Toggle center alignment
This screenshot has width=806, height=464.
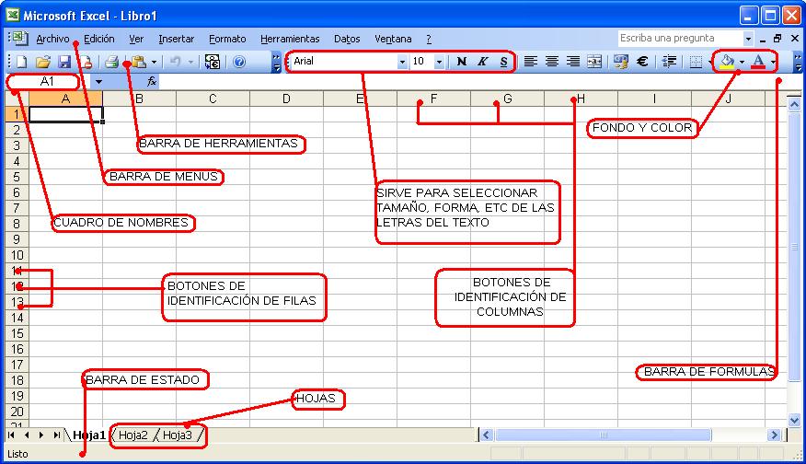tap(552, 62)
